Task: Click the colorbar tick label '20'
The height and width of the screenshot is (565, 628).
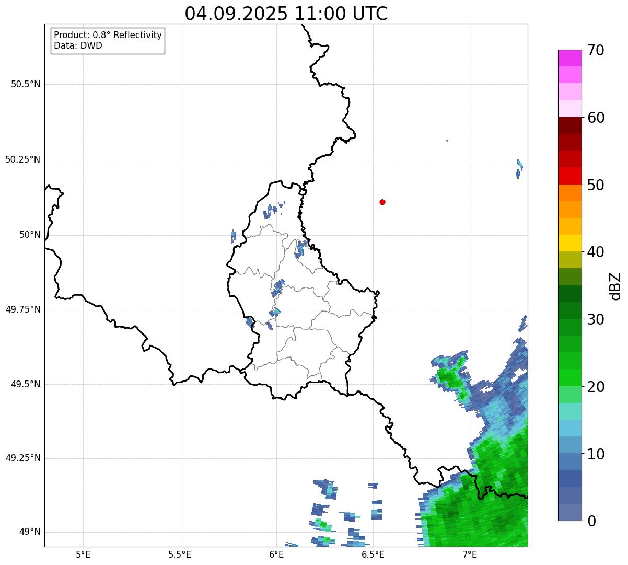Action: (595, 387)
